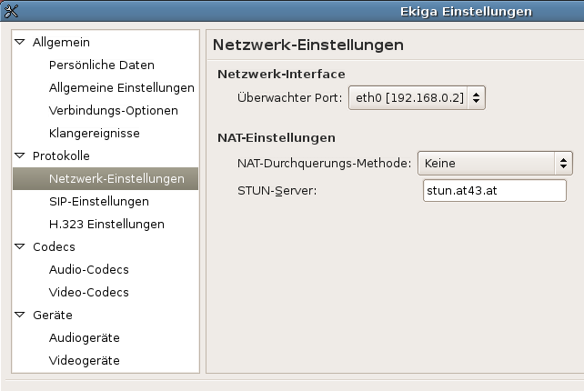This screenshot has width=584, height=391.
Task: Click the Allgemein category label
Action: tap(61, 43)
